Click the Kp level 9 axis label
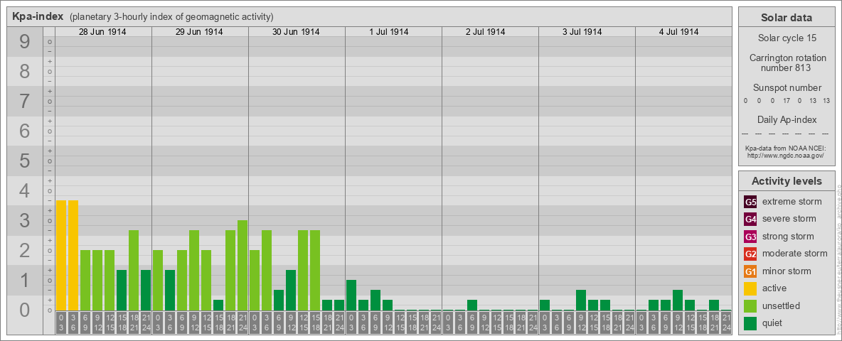Image resolution: width=842 pixels, height=341 pixels. [x=24, y=42]
